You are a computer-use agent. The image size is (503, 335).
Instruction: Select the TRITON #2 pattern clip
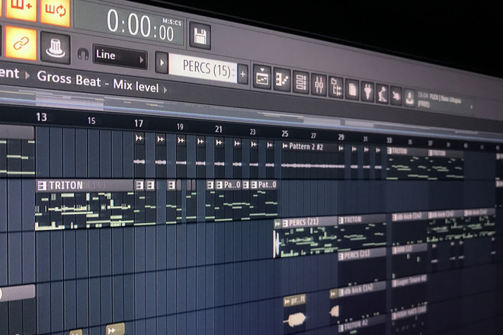pyautogui.click(x=360, y=326)
